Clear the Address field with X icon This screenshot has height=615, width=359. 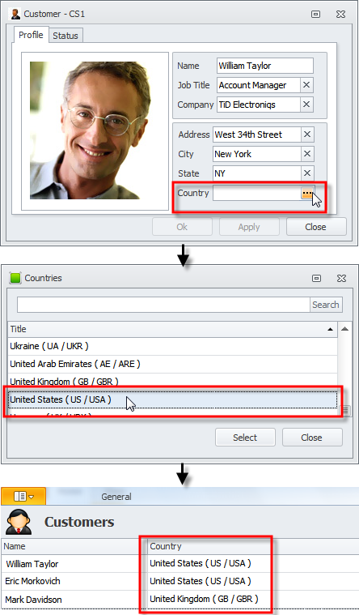tap(307, 135)
